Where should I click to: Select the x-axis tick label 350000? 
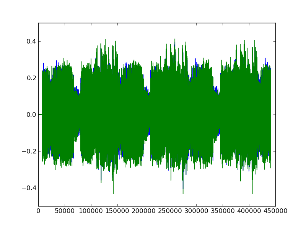coord(223,211)
